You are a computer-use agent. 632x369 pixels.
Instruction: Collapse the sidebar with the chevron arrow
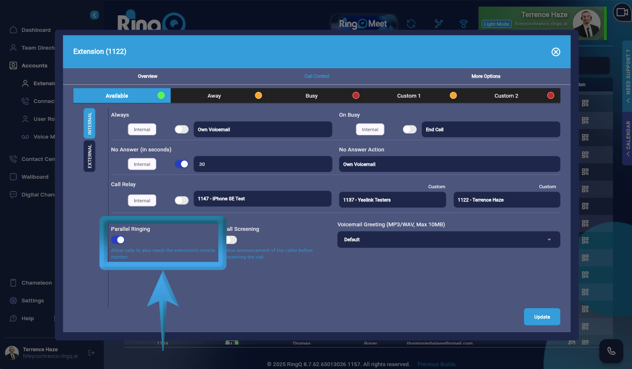pyautogui.click(x=94, y=15)
